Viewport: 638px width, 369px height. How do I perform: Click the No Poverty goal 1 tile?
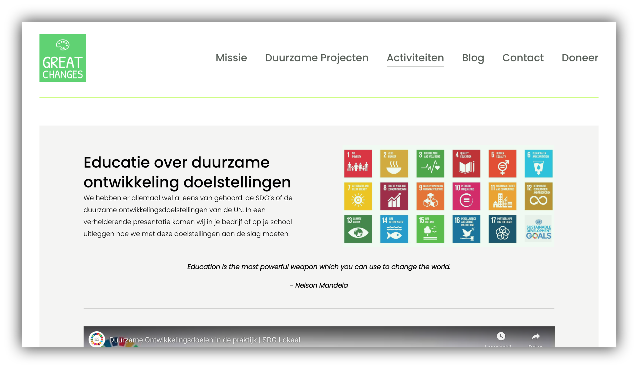coord(358,164)
